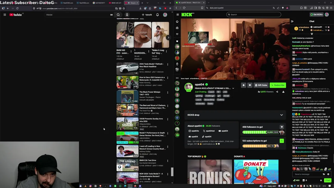Open the Kick profile avatar menu

(327, 15)
